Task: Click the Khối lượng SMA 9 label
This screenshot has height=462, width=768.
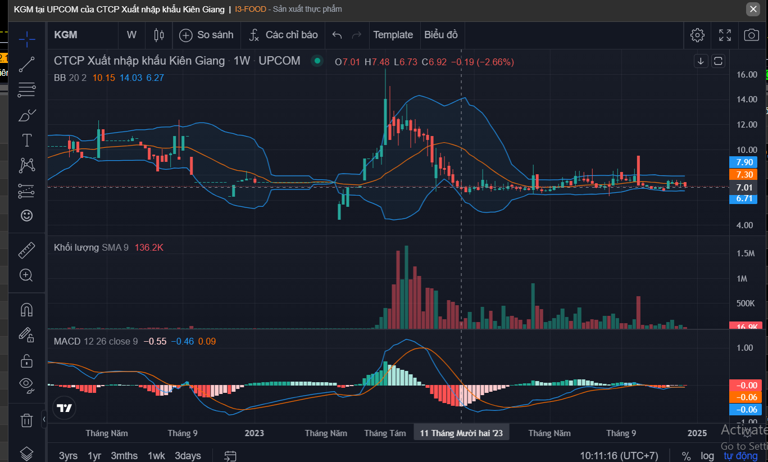Action: pyautogui.click(x=92, y=247)
